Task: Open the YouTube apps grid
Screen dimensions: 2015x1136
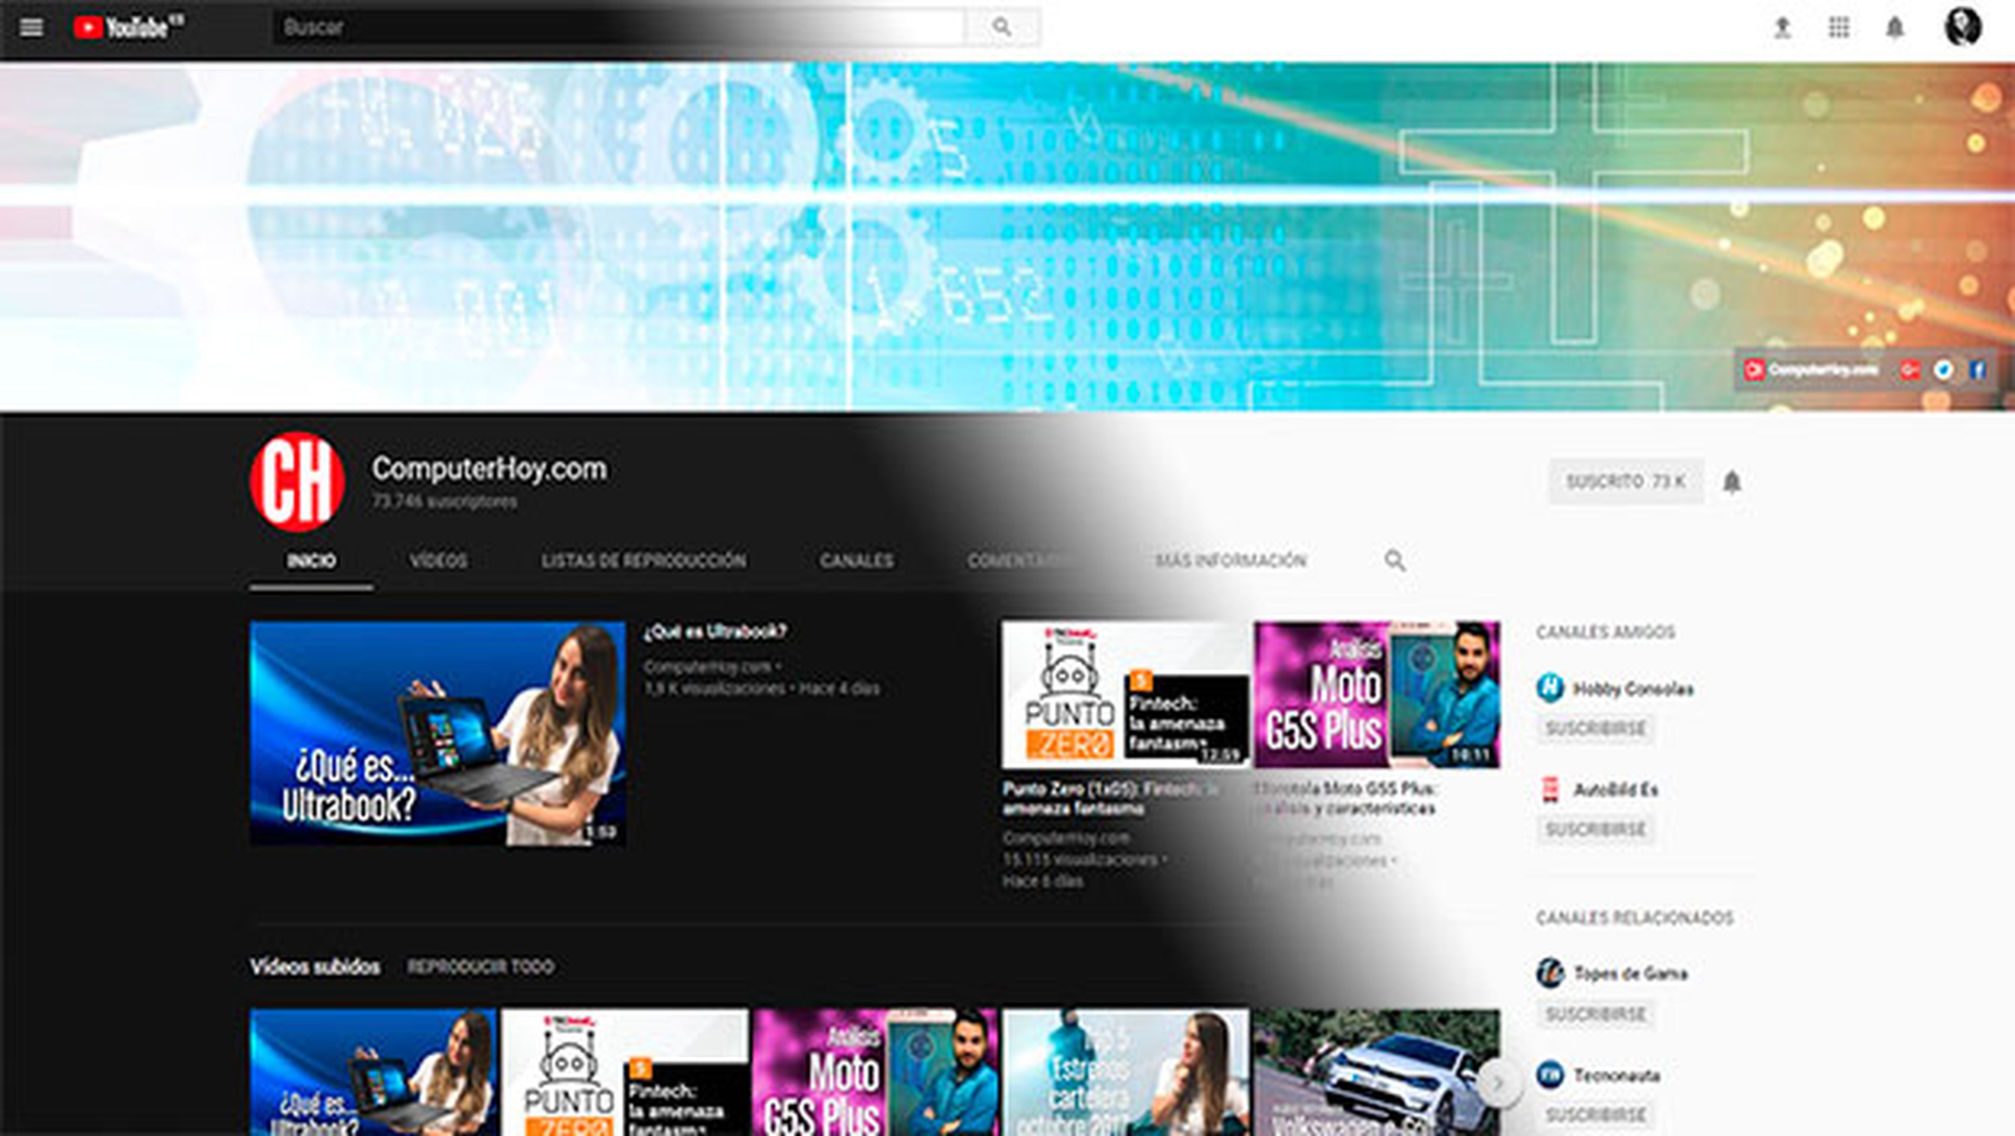Action: coord(1838,28)
